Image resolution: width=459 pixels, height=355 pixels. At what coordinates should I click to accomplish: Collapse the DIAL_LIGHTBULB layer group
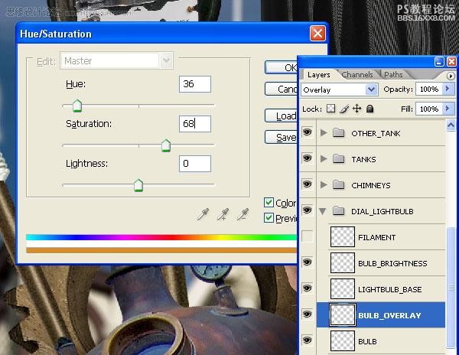(323, 211)
